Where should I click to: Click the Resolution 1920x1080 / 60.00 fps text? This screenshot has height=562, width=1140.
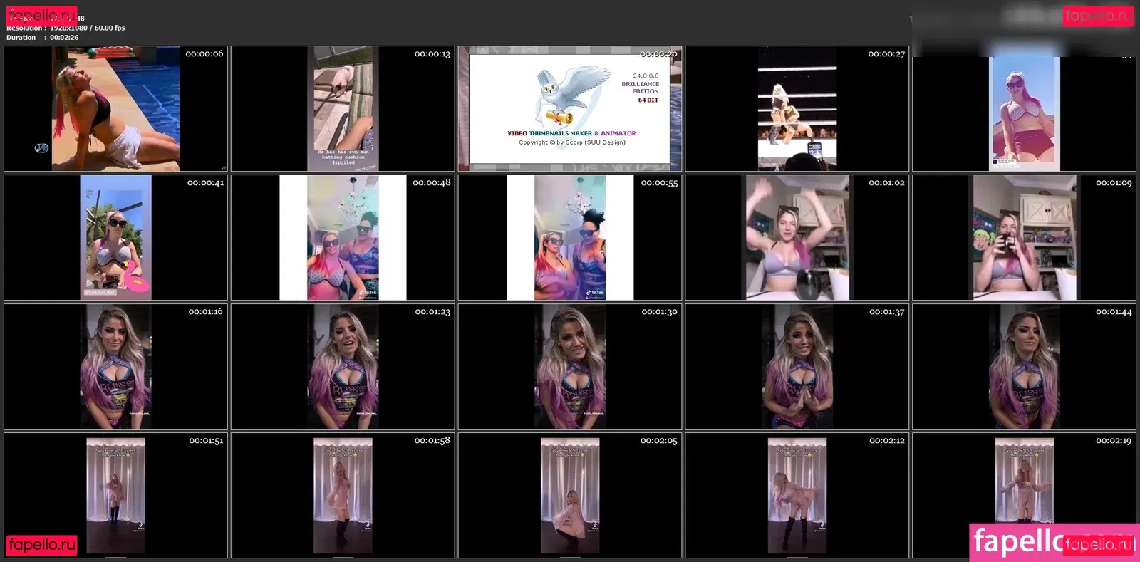[x=66, y=28]
